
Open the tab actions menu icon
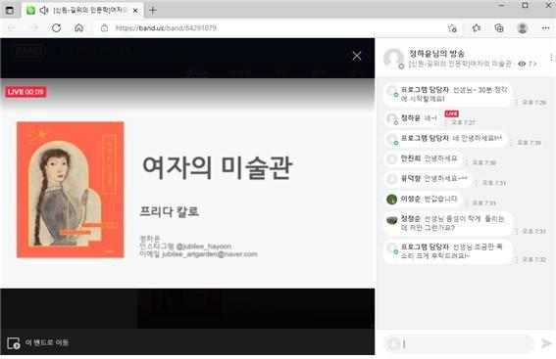[x=10, y=10]
